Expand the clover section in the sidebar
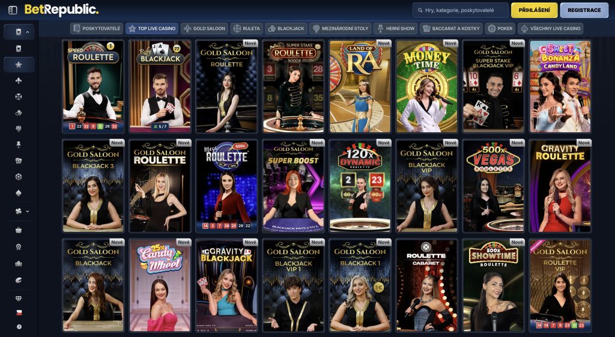The height and width of the screenshot is (337, 615). point(28,211)
